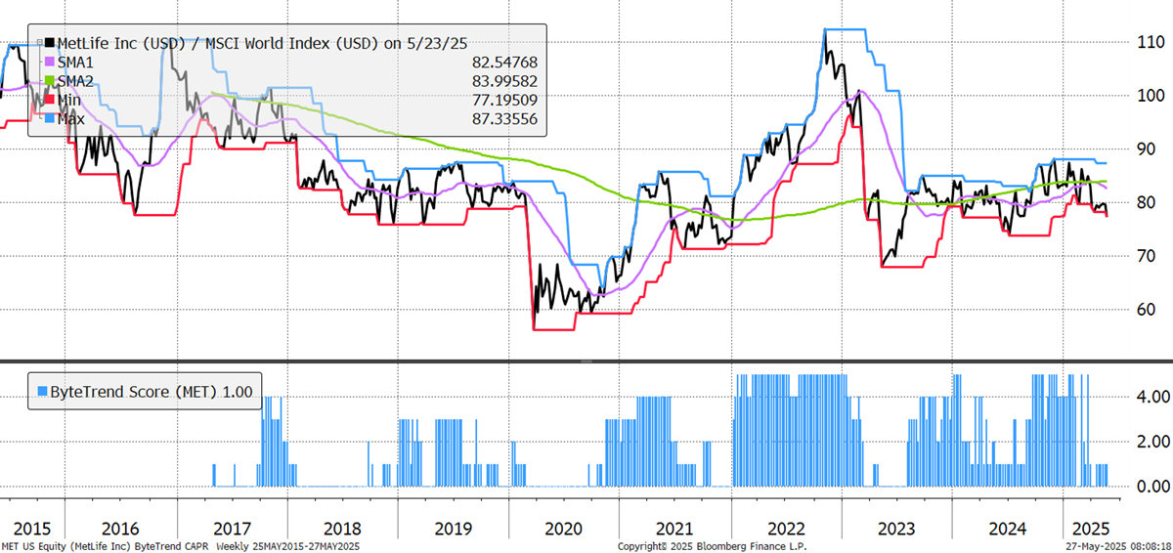
Task: Click the 2020 year label on time axis
Action: coord(563,529)
